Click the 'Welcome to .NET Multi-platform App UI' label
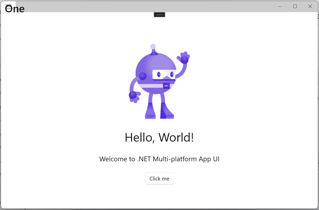 pos(159,159)
